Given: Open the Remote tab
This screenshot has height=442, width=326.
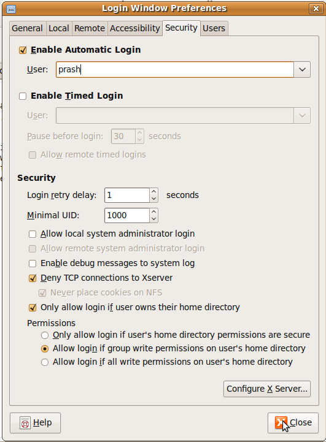Looking at the screenshot, I should point(90,28).
